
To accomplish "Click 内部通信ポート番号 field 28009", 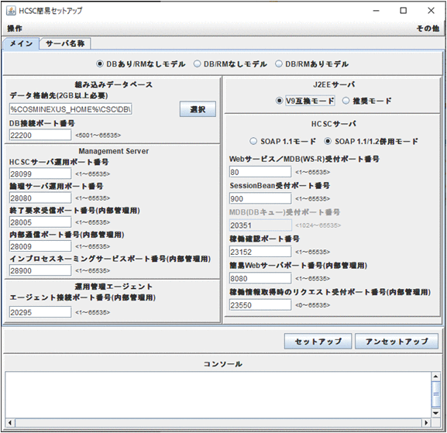I will tap(40, 246).
